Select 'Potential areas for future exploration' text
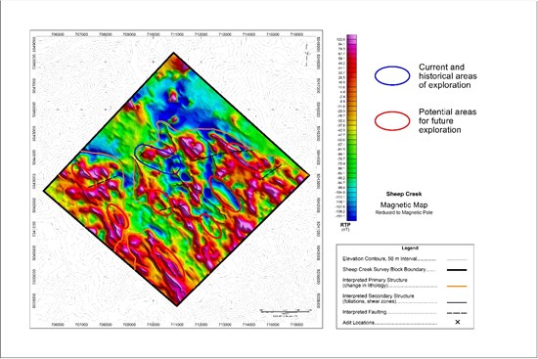538x359 pixels. 447,121
